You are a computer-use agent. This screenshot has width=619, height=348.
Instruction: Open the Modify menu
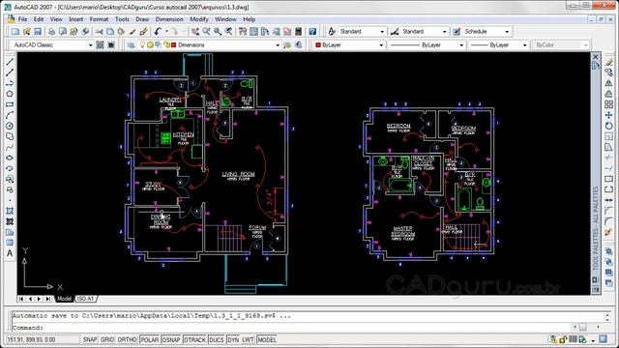coord(199,19)
